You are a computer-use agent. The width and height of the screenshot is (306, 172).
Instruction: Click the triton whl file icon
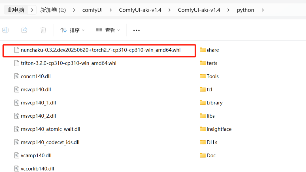17,63
